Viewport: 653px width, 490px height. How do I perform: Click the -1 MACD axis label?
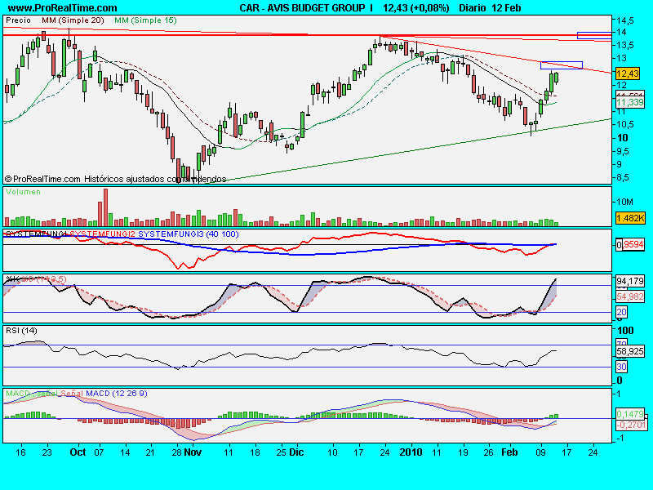click(620, 438)
